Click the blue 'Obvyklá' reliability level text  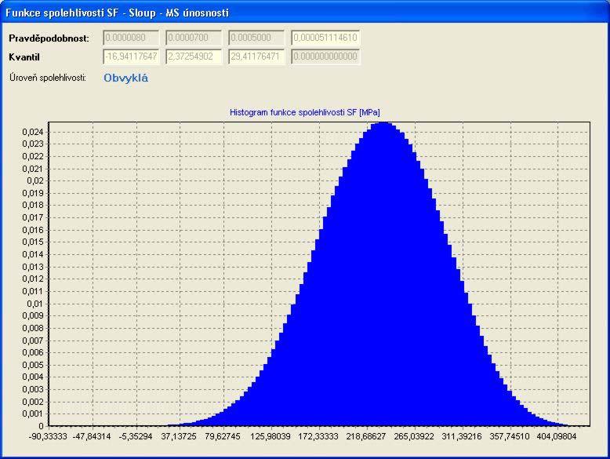coord(125,78)
